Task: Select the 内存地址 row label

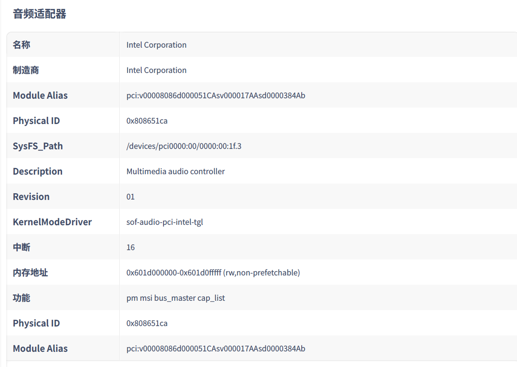Action: pyautogui.click(x=30, y=273)
